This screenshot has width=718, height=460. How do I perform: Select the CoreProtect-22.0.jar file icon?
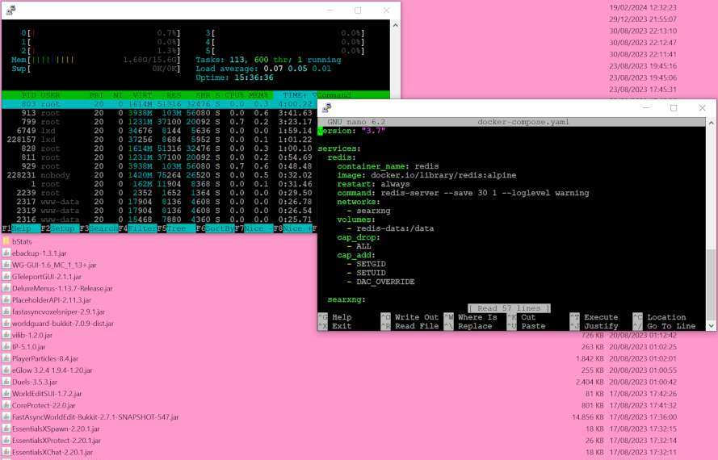[x=6, y=405]
